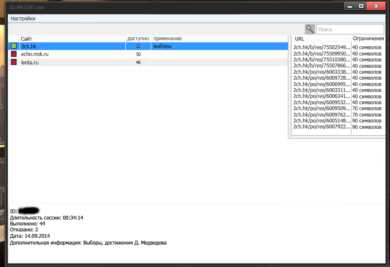Select the echo.msk.ru site row

148,54
